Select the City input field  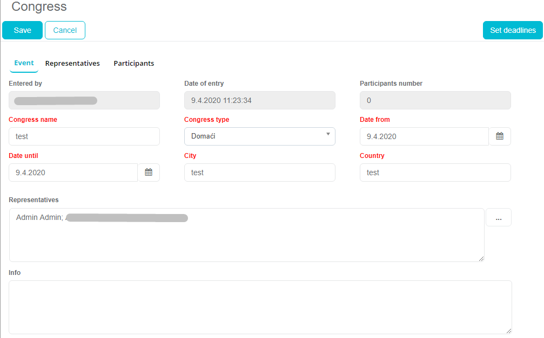[259, 173]
